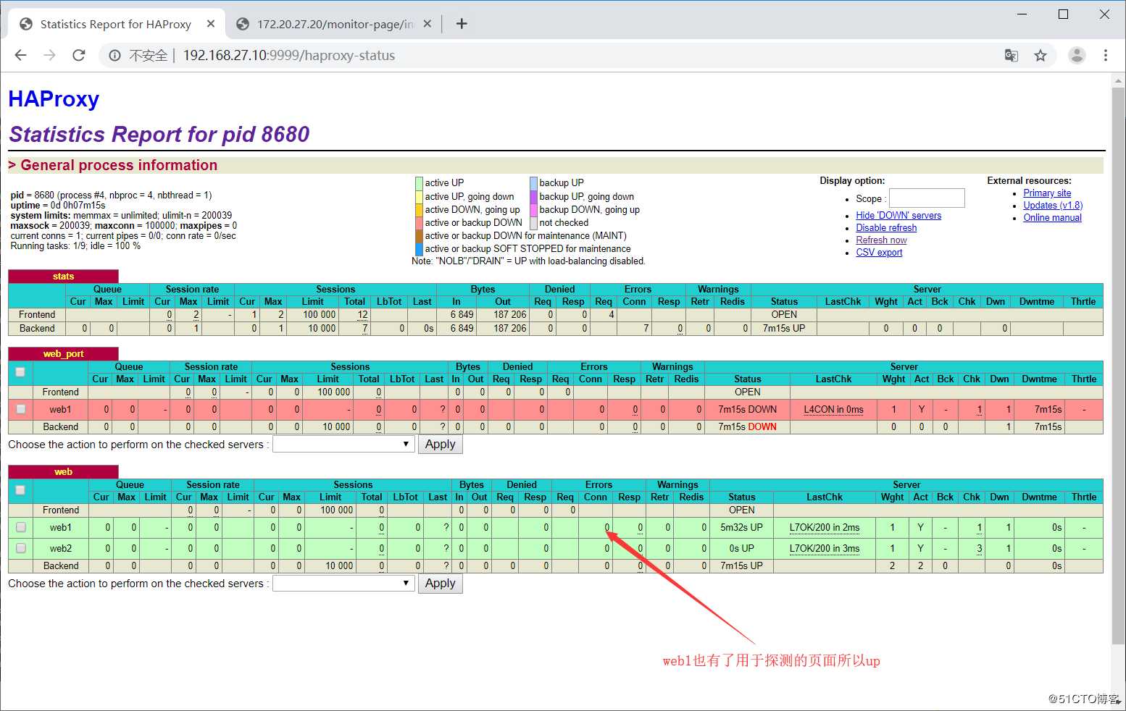Open the web_port action dropdown
This screenshot has width=1126, height=711.
pyautogui.click(x=343, y=444)
